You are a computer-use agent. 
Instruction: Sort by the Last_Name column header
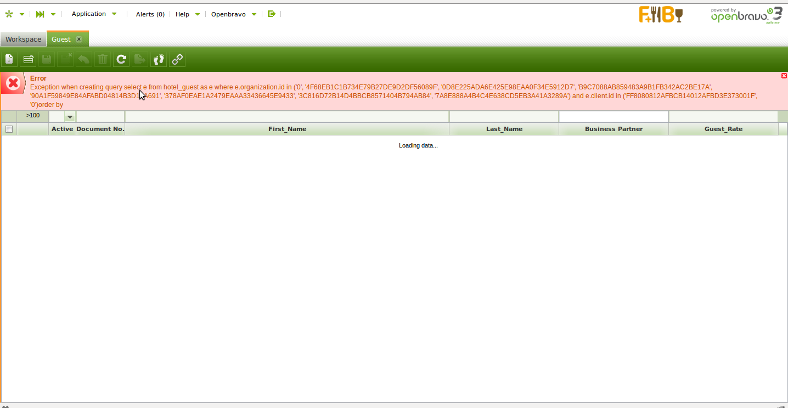[504, 129]
